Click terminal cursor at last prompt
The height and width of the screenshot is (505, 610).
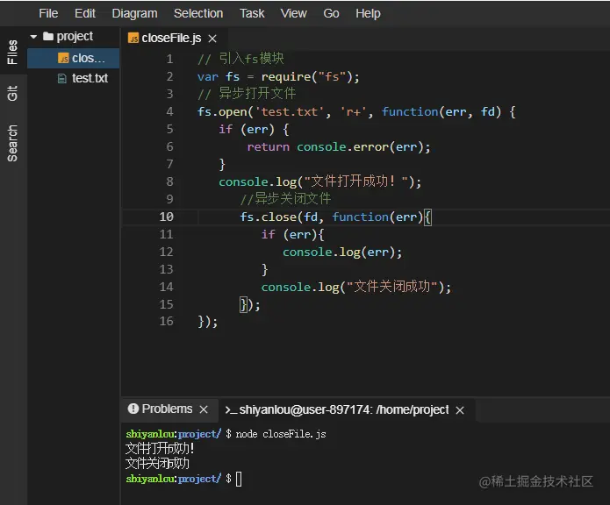point(239,479)
